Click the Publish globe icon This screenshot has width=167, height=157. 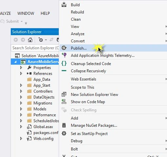point(64,48)
